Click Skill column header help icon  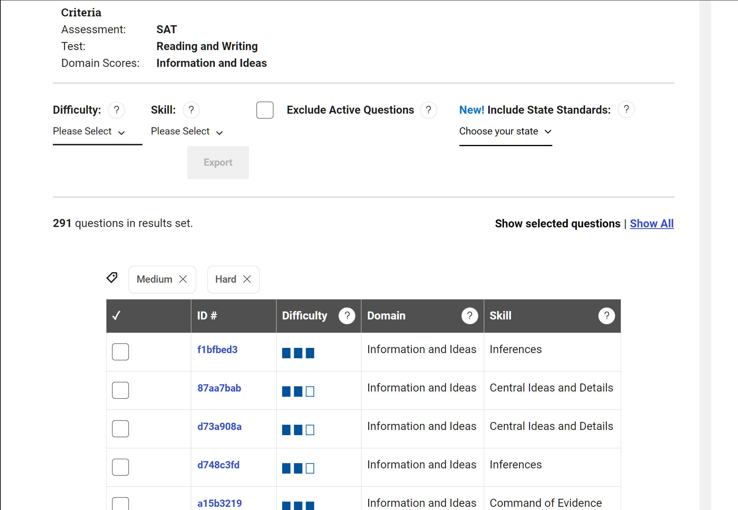point(606,316)
